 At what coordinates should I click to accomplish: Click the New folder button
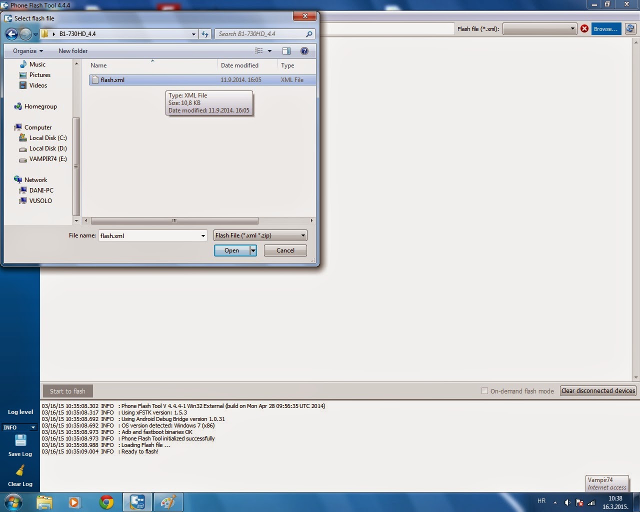(73, 51)
